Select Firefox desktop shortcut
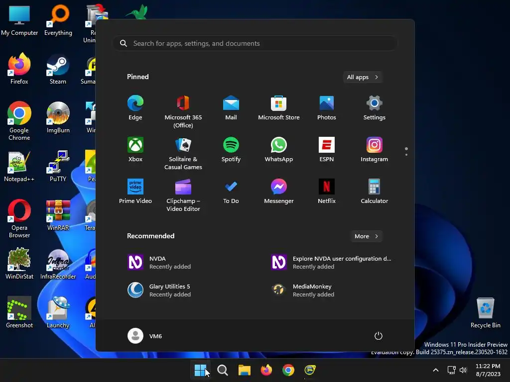This screenshot has height=382, width=510. coord(19,69)
